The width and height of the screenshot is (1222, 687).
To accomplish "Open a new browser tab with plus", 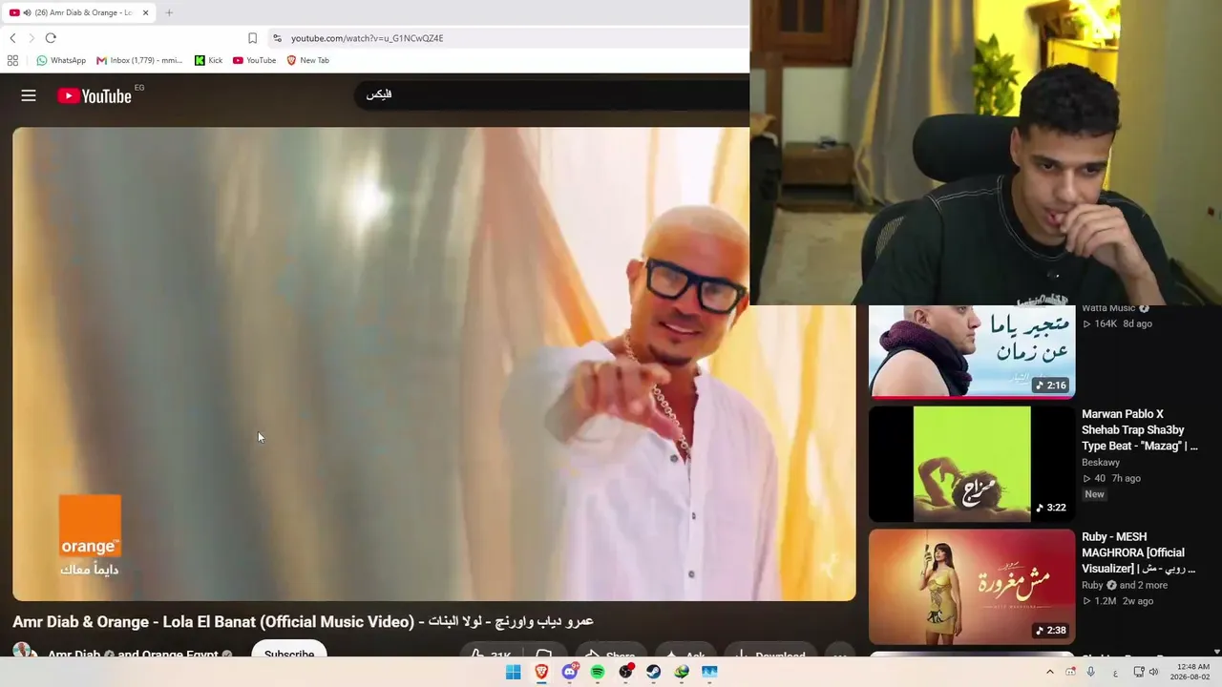I will click(x=169, y=12).
